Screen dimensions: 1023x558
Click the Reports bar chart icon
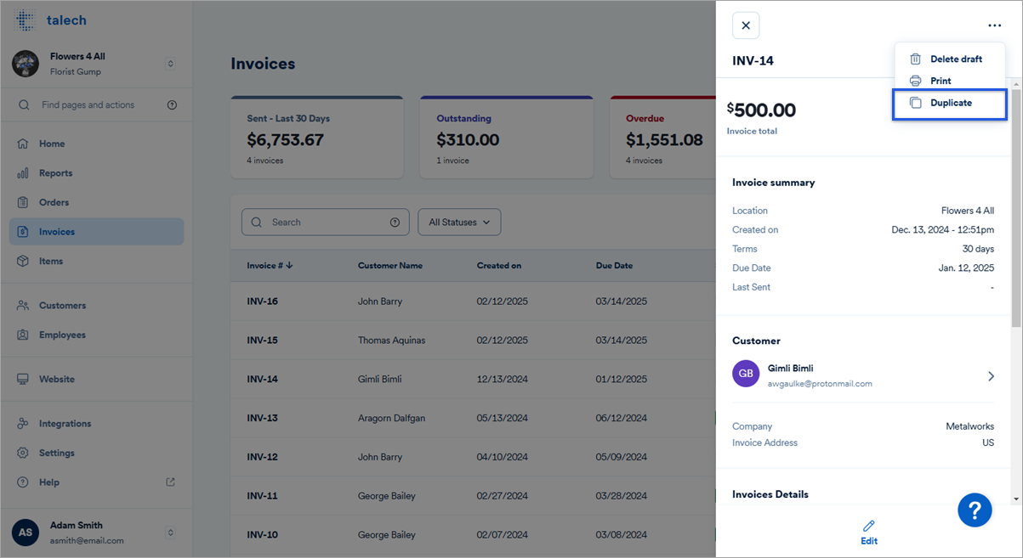pyautogui.click(x=23, y=173)
